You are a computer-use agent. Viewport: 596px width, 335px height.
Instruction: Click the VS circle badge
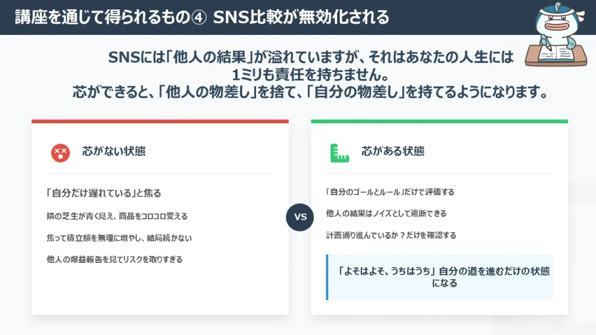[300, 218]
